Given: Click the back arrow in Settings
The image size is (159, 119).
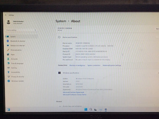Looking at the screenshot, I should tap(6, 15).
